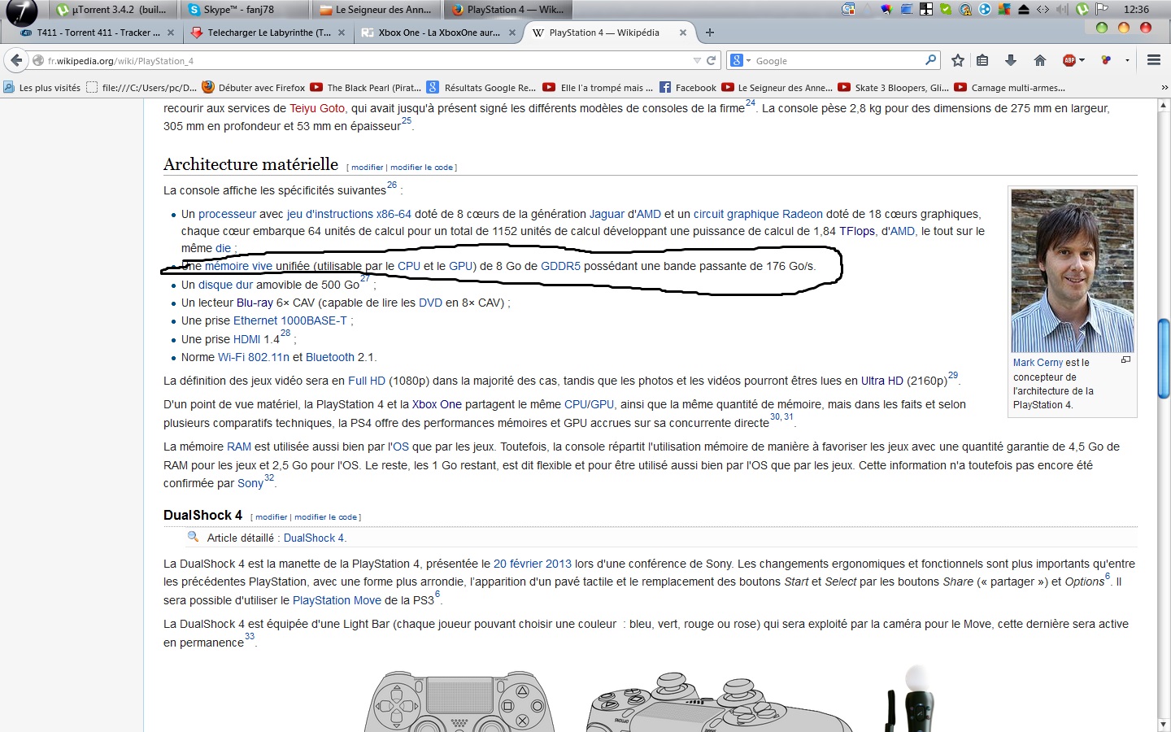The image size is (1171, 732).
Task: Click the muted volume tray icon
Action: click(1062, 10)
